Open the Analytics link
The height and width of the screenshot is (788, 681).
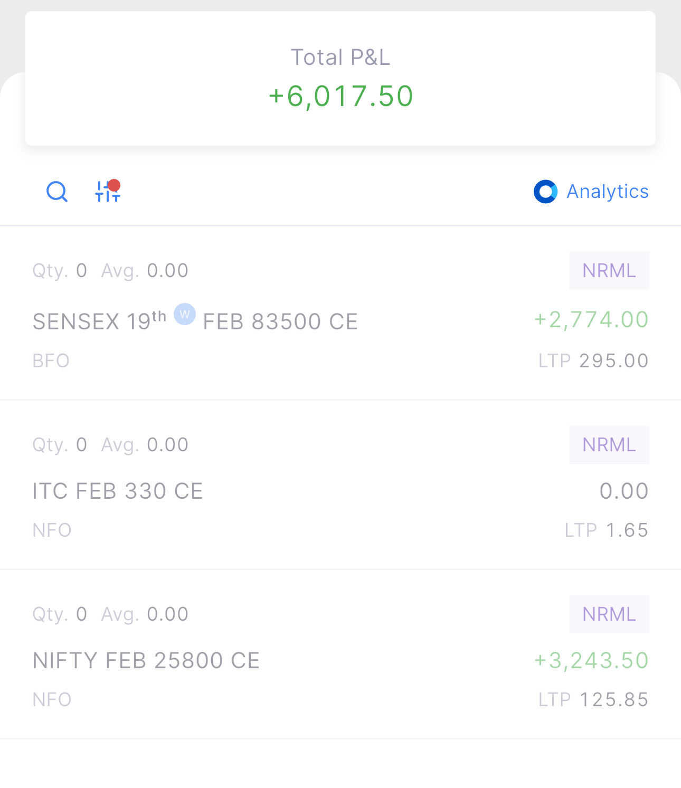point(607,192)
